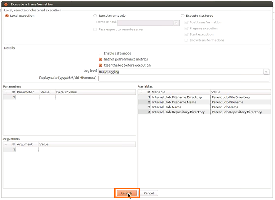Viewport: 275px width, 200px height.
Task: Click Parent Job File Directory value
Action: click(231, 97)
